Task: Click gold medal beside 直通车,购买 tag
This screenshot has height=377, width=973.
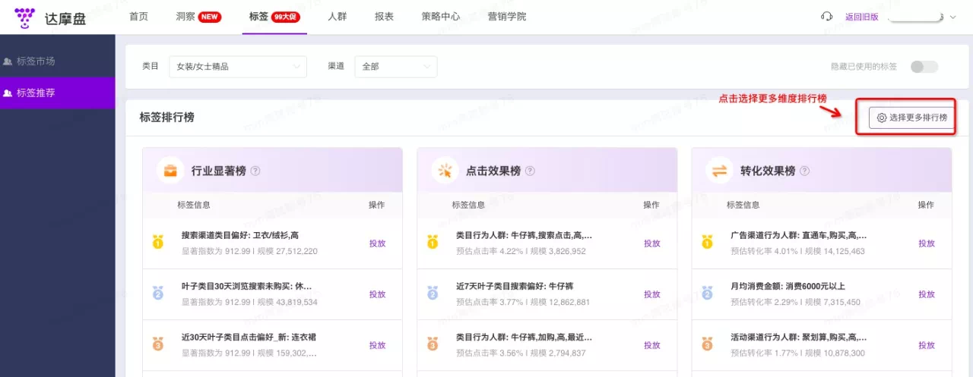Action: pos(707,243)
